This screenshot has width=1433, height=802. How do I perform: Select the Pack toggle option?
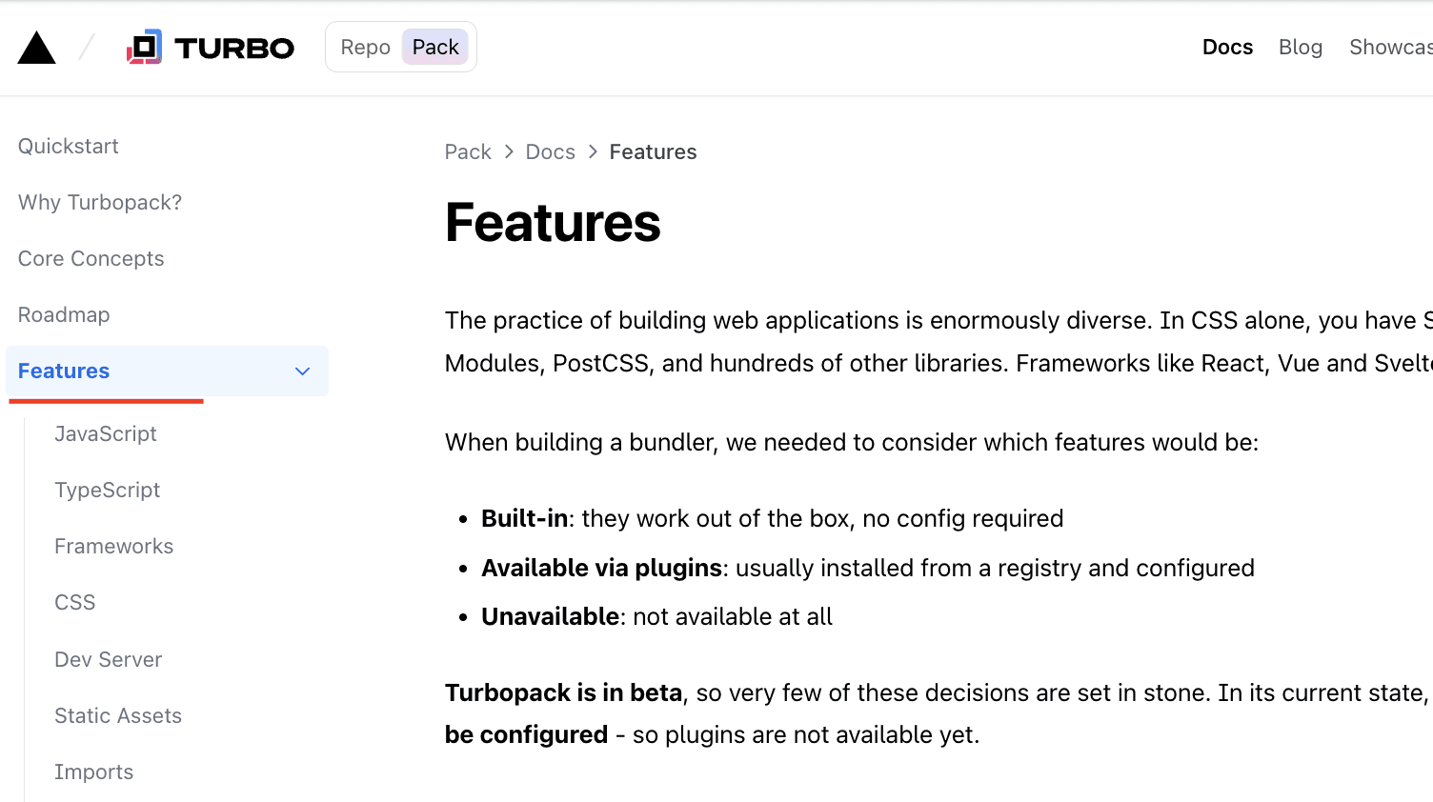[x=435, y=48]
